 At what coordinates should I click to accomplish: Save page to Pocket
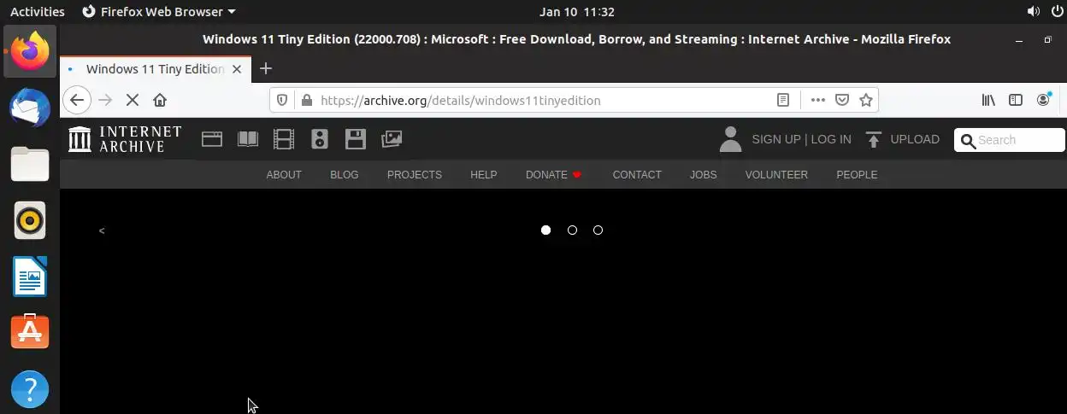point(842,100)
